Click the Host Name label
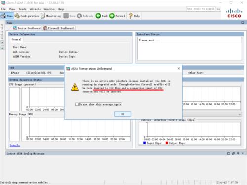Screen dimensions: 247x185 pos(20,47)
